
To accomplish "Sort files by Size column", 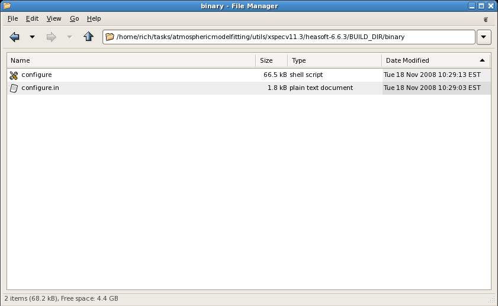I will (x=271, y=60).
